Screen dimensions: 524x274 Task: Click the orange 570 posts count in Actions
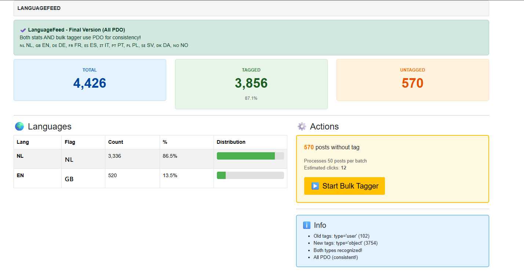[x=309, y=147]
